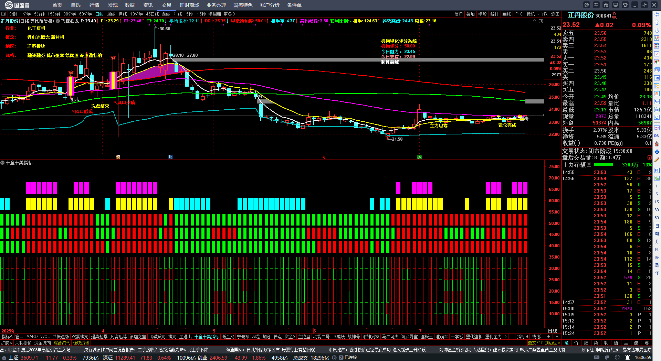
Task: Open the post-market trading bar chart icon
Action: tap(650, 157)
